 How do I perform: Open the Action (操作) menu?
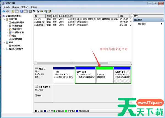(15, 7)
